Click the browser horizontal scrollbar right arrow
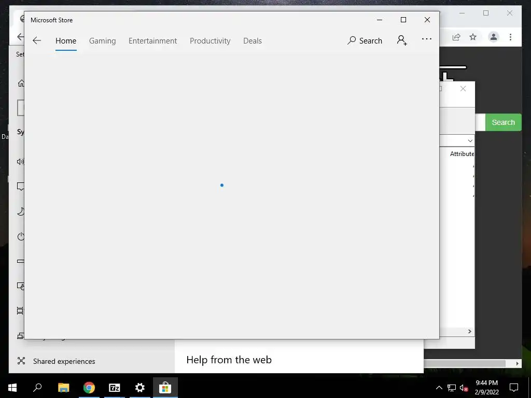The image size is (531, 398). point(517,363)
